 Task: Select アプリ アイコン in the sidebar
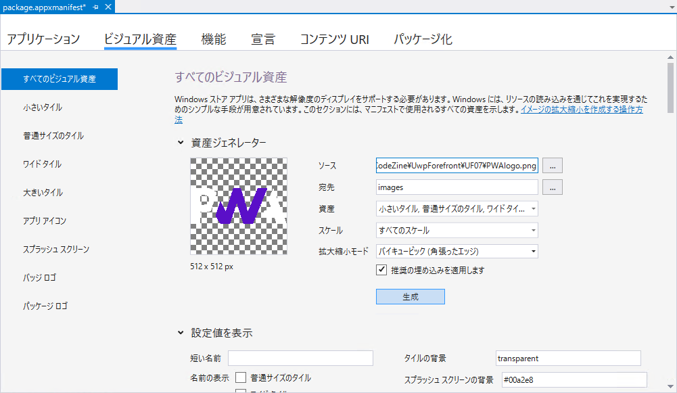coord(45,221)
